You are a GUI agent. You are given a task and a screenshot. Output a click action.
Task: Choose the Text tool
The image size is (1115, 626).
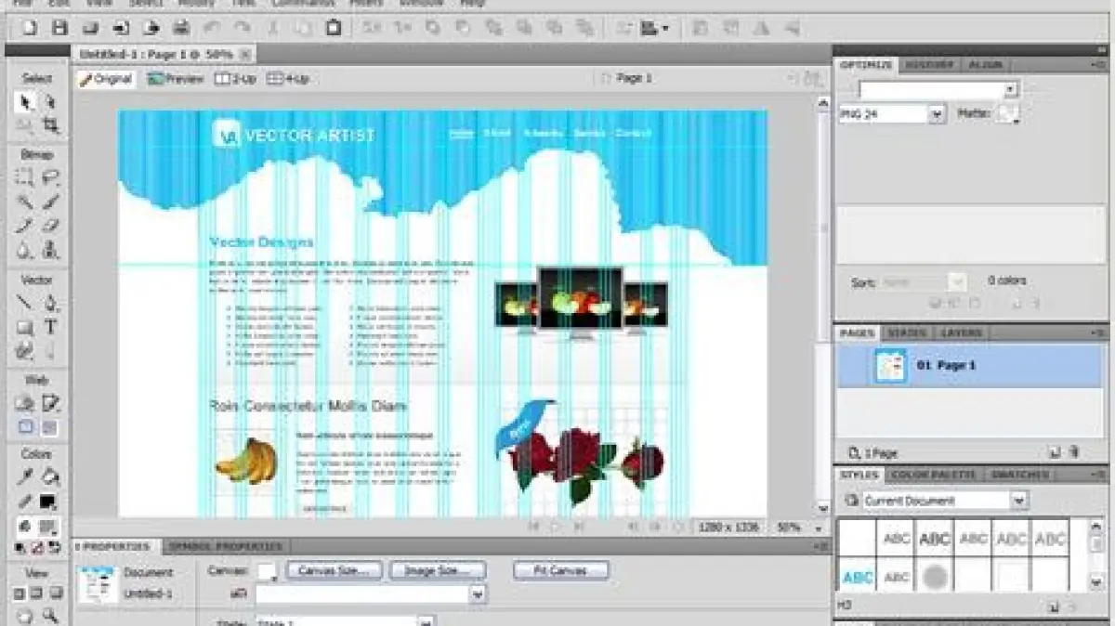click(50, 327)
